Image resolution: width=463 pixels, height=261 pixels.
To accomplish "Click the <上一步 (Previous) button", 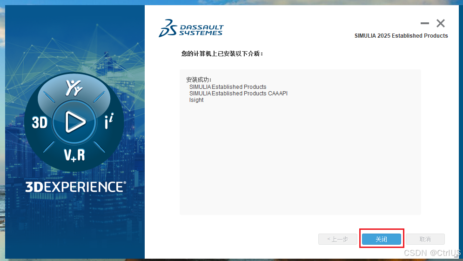I will [338, 239].
